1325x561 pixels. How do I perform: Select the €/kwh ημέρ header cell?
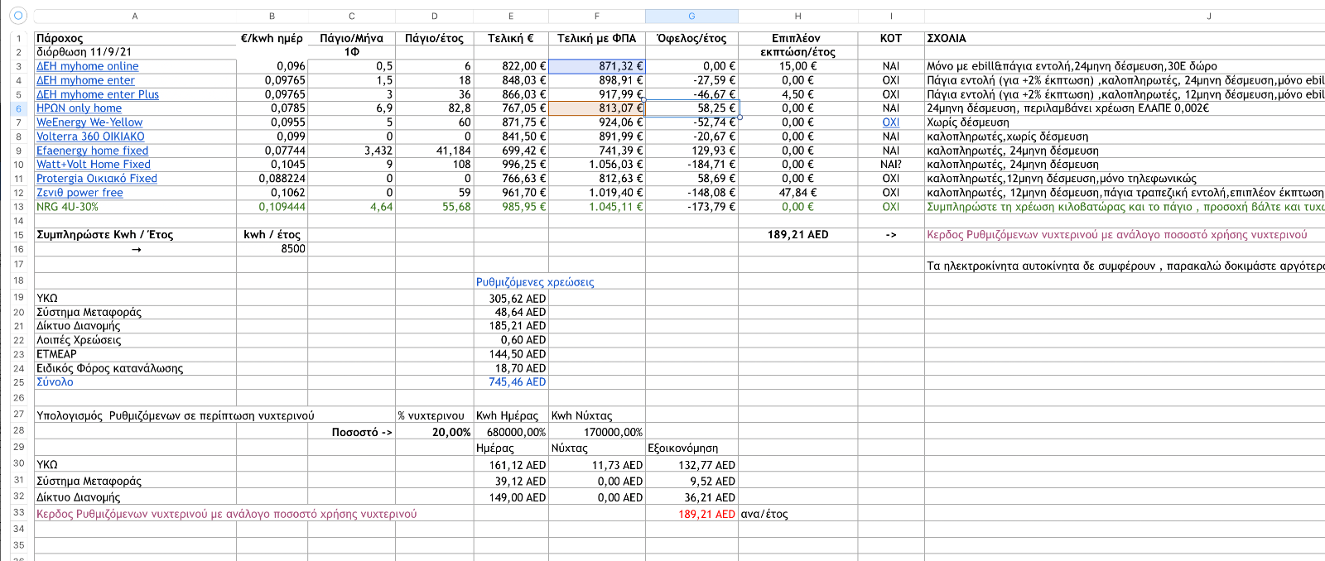(272, 38)
